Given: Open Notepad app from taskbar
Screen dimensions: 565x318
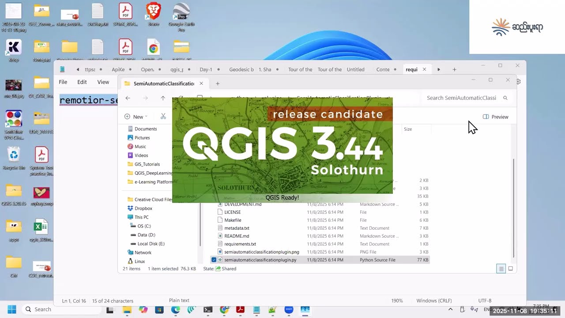Looking at the screenshot, I should tap(256, 310).
